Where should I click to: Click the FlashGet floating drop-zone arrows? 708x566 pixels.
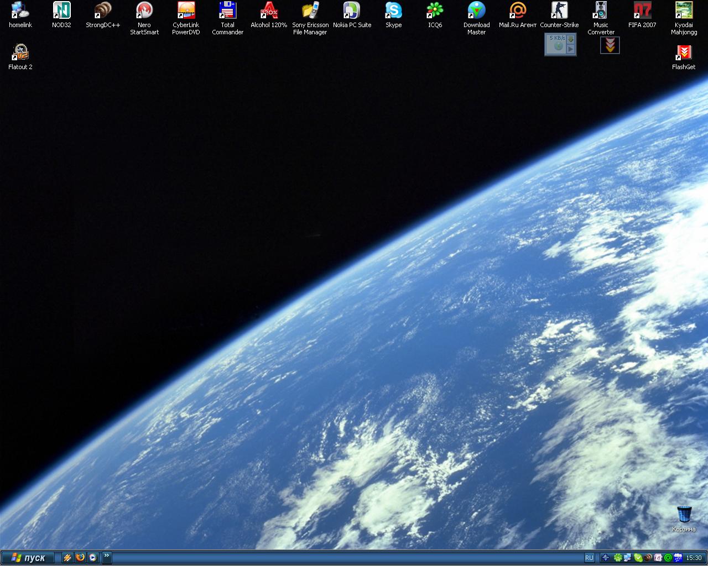610,45
